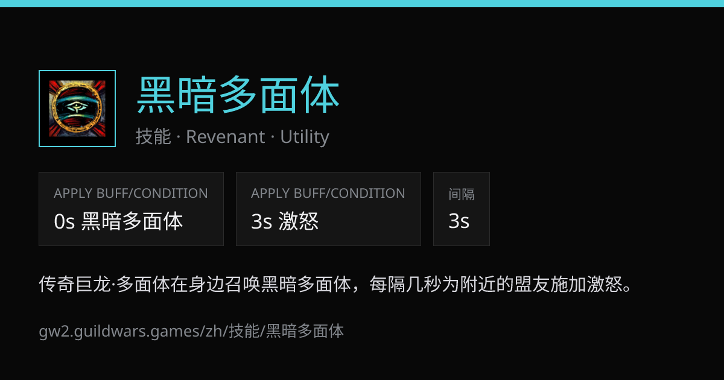The image size is (724, 380).
Task: Select the 3s 激怒 buff value
Action: coord(285,221)
